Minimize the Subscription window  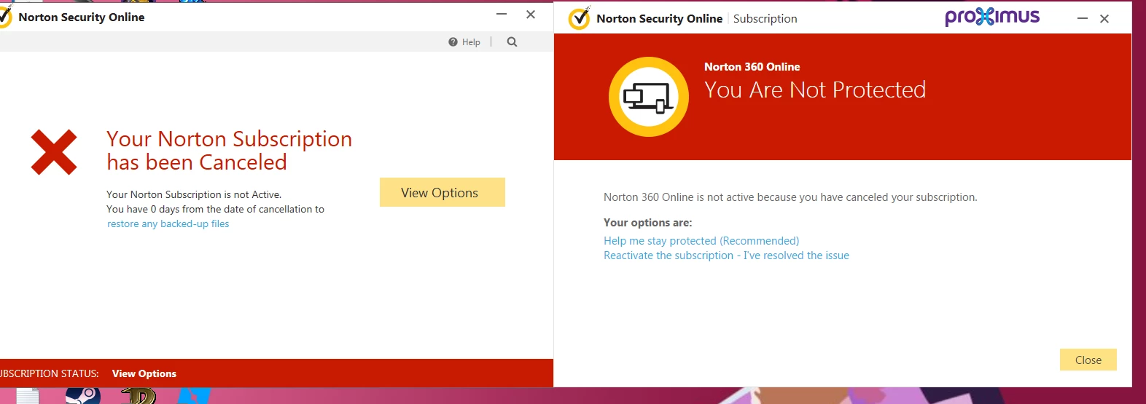[1083, 19]
